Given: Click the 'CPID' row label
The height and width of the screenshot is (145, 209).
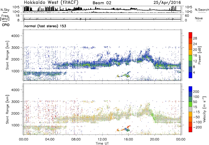Looking at the screenshot, I should point(6,25).
